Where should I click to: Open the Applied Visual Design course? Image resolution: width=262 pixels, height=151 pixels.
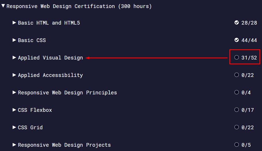point(50,58)
